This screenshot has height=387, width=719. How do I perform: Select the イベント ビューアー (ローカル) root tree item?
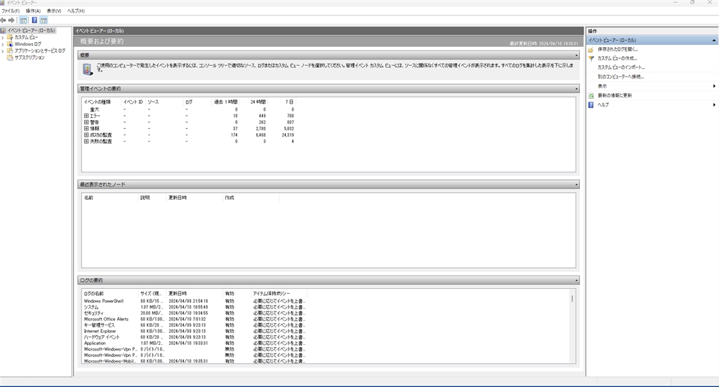pyautogui.click(x=31, y=30)
